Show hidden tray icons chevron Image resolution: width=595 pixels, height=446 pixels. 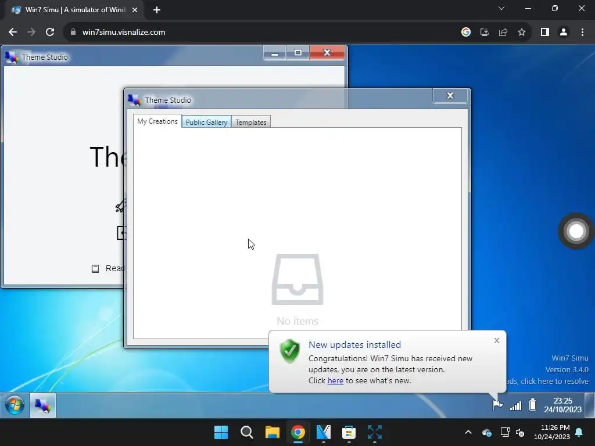(x=468, y=432)
